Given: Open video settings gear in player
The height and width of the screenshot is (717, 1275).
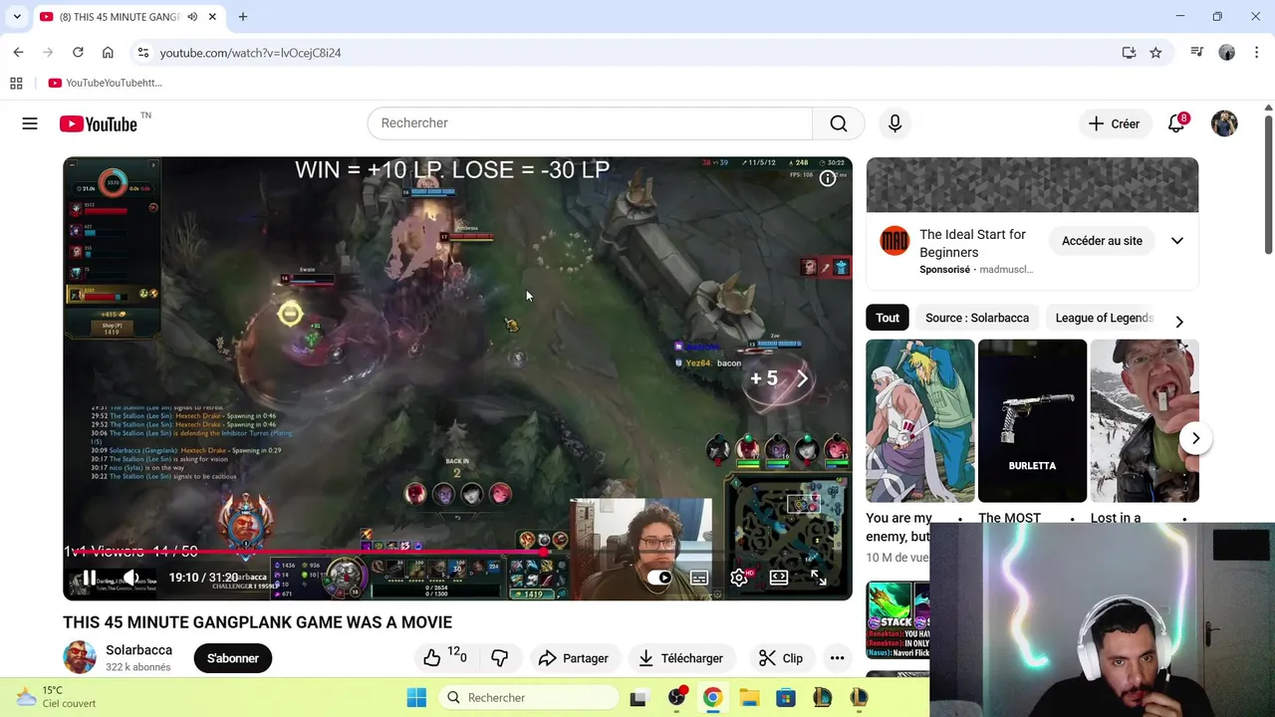Looking at the screenshot, I should click(x=739, y=578).
